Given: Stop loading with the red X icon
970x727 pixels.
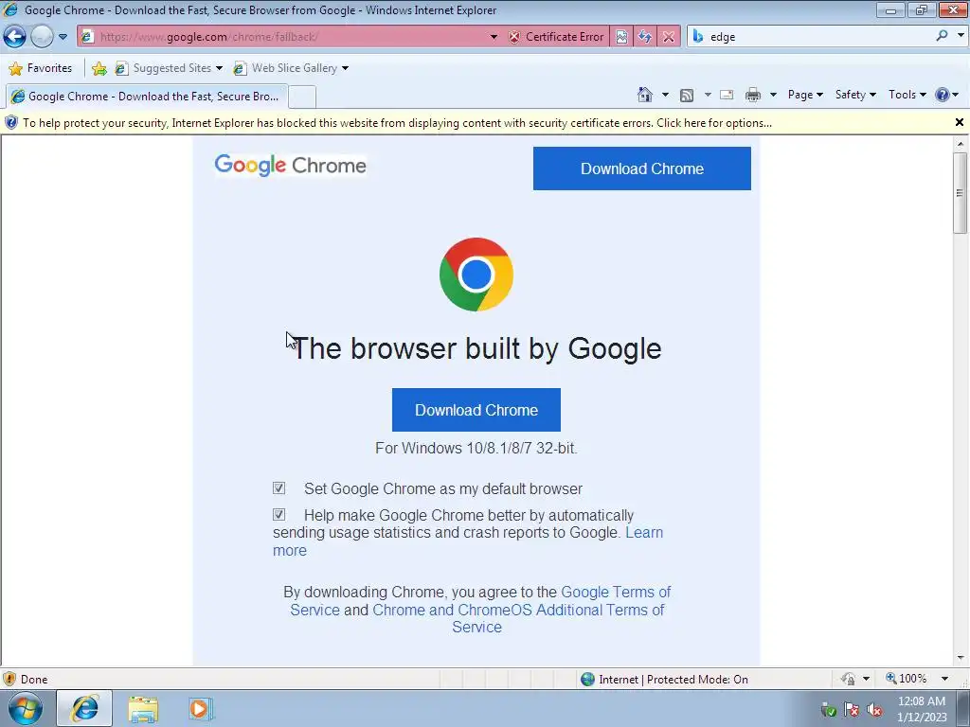Looking at the screenshot, I should (x=668, y=37).
